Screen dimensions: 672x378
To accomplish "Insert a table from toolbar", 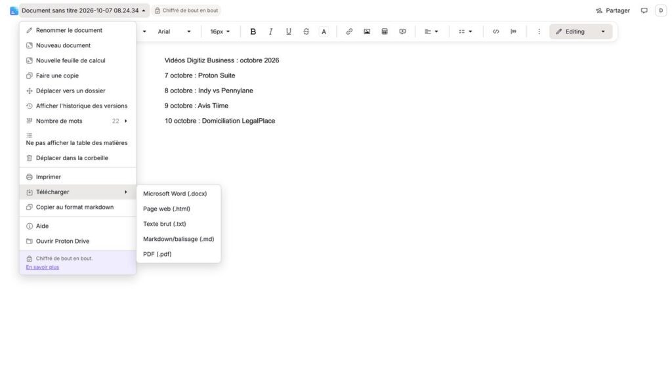I will (x=385, y=31).
